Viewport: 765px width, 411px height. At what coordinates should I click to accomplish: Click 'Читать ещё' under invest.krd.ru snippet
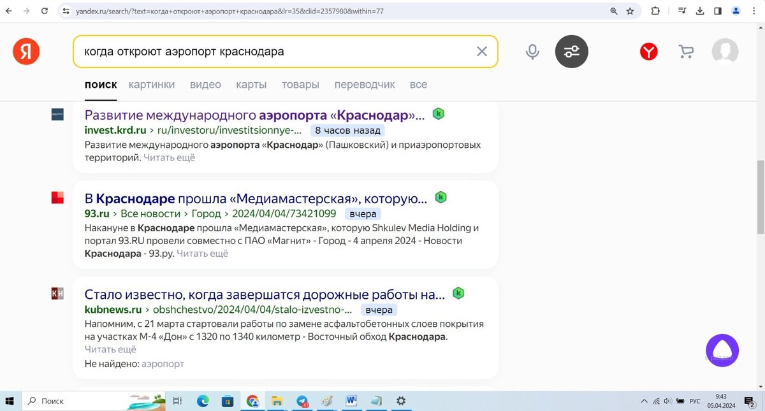tap(169, 157)
